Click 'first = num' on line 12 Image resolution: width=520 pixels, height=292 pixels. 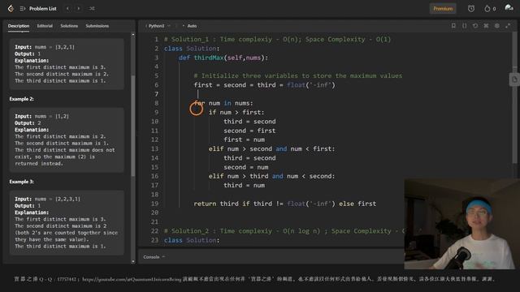[244, 140]
